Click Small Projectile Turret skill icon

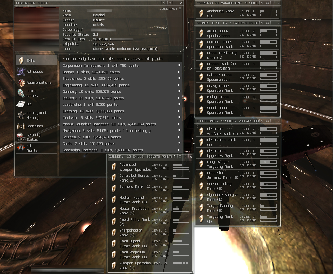(x=114, y=254)
